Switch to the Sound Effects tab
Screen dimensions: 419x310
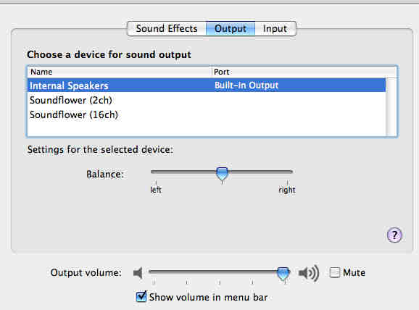tap(167, 28)
